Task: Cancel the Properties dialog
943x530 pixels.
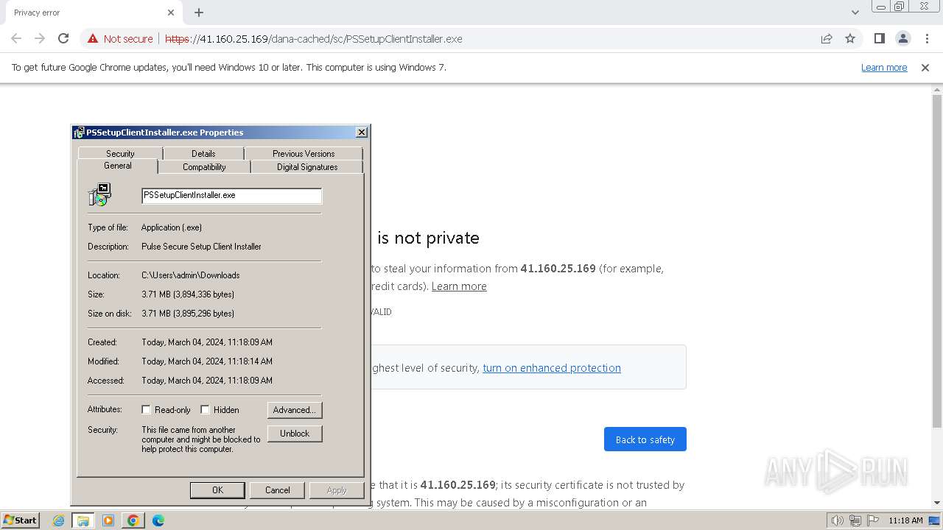Action: pyautogui.click(x=278, y=490)
